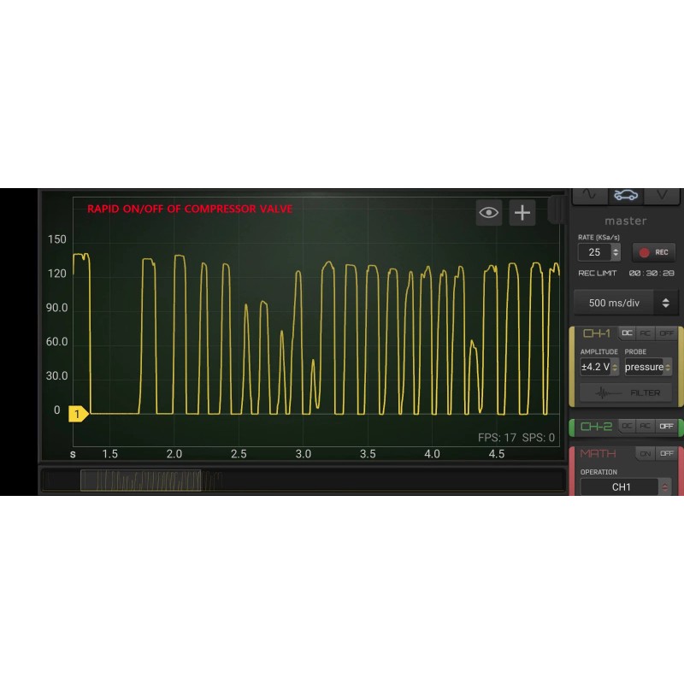Image resolution: width=684 pixels, height=684 pixels.
Task: Open the MATH operation CH1 selector
Action: click(626, 487)
